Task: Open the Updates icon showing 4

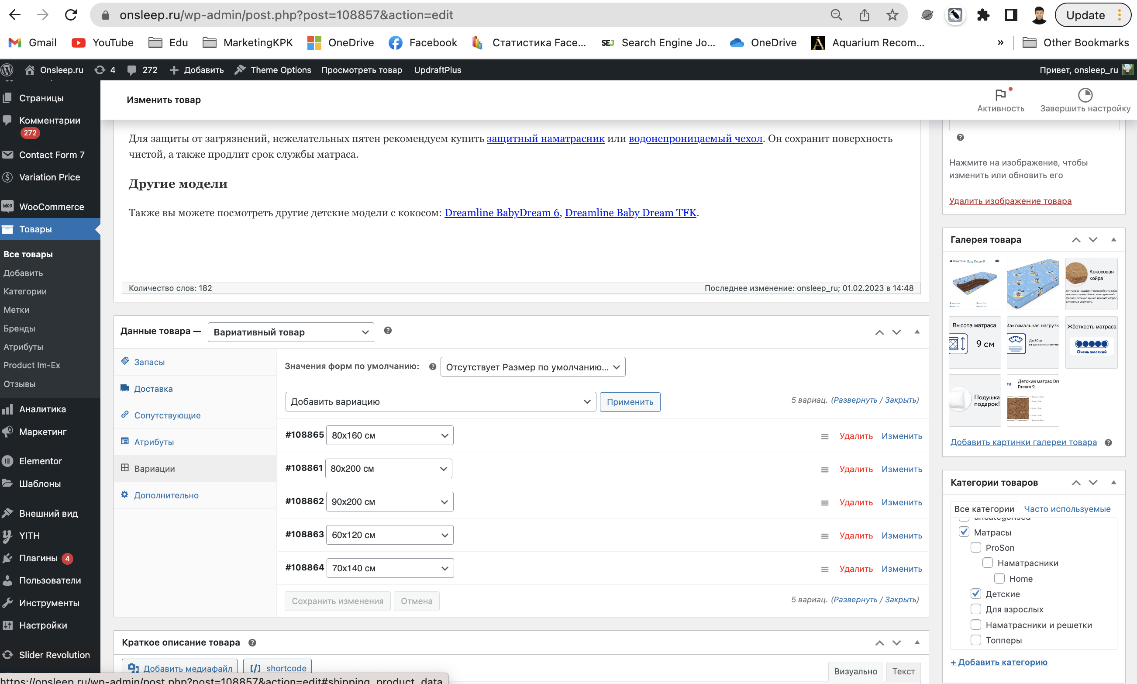Action: pos(105,69)
